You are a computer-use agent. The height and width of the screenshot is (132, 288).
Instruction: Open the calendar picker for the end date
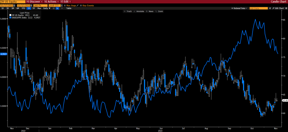coord(31,6)
